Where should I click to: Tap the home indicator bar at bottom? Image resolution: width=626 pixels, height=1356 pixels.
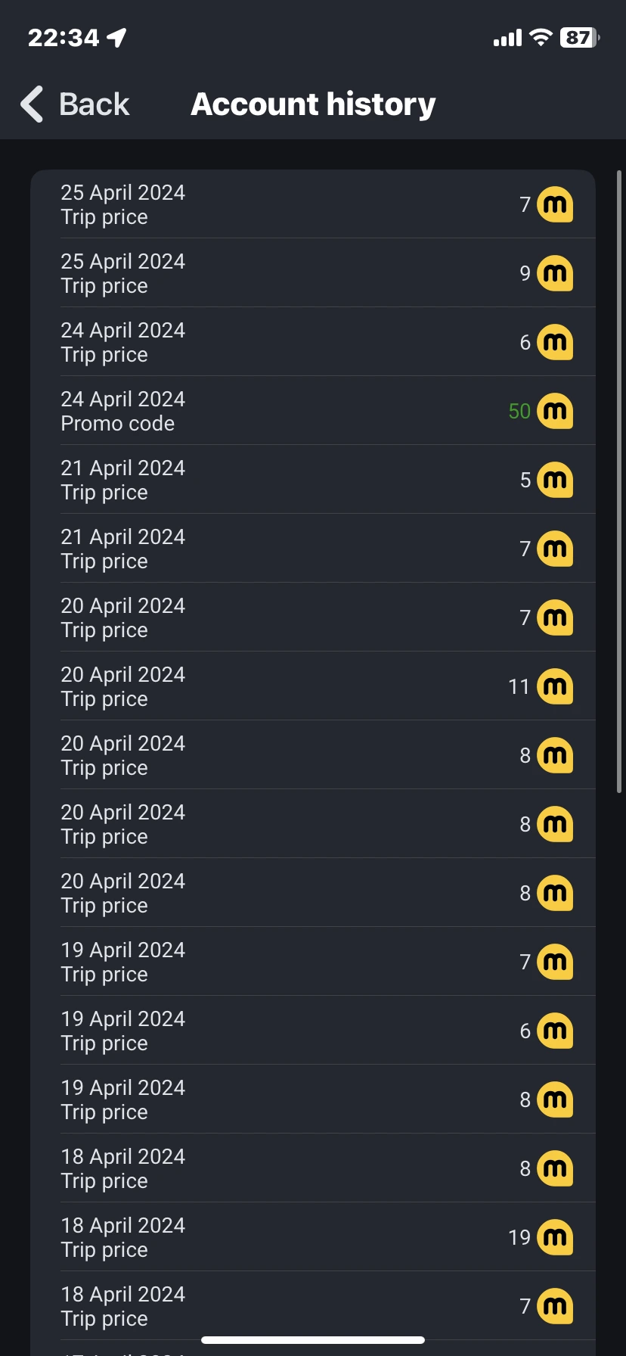pyautogui.click(x=313, y=1340)
